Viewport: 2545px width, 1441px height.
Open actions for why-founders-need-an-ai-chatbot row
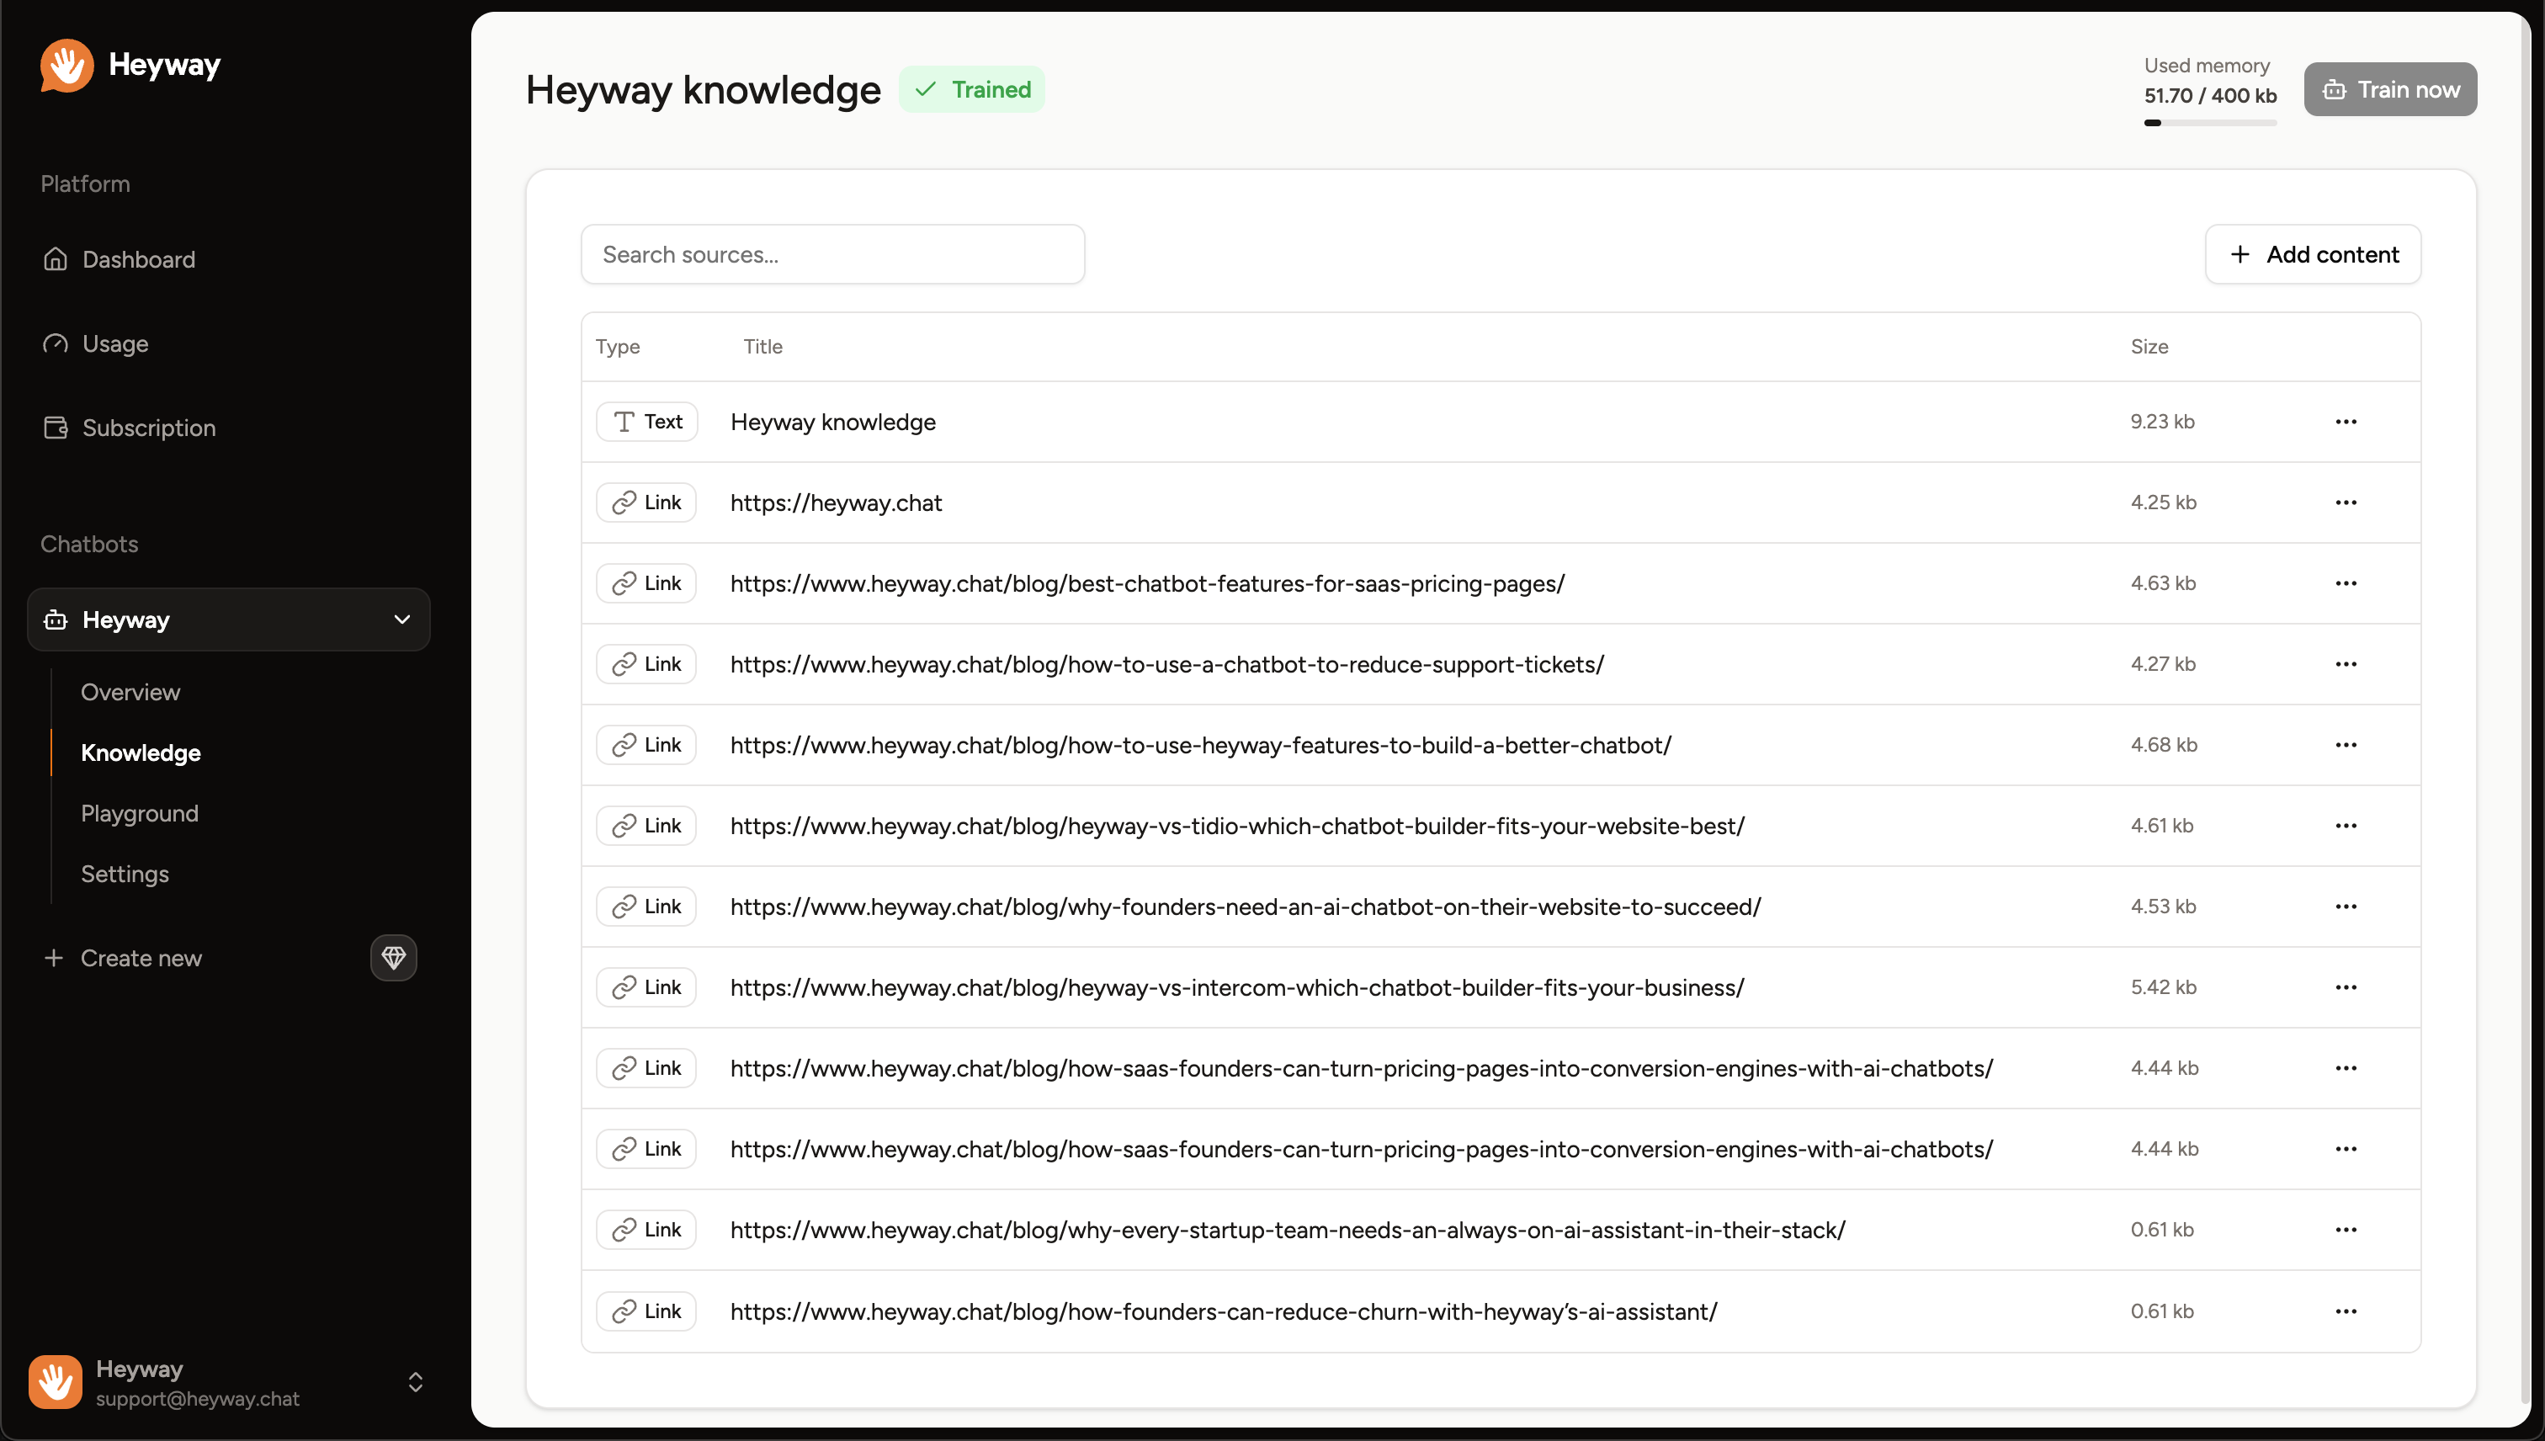tap(2346, 907)
